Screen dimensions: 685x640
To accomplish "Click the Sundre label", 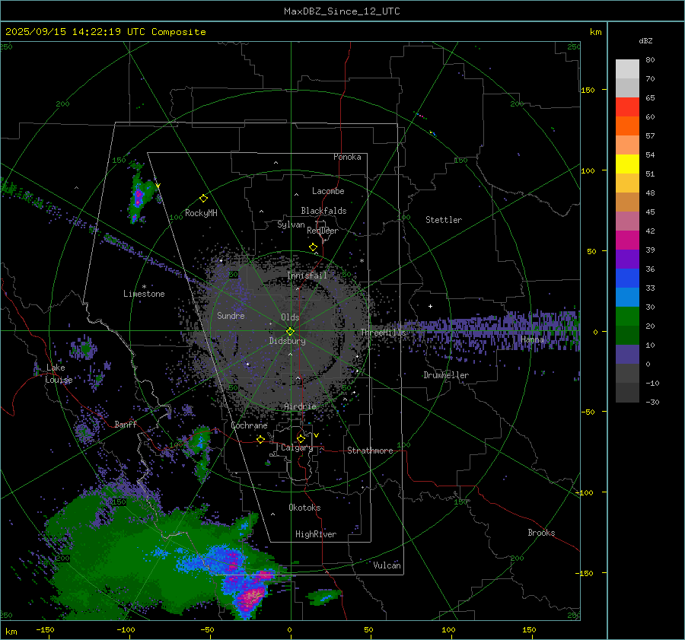I will pyautogui.click(x=231, y=315).
